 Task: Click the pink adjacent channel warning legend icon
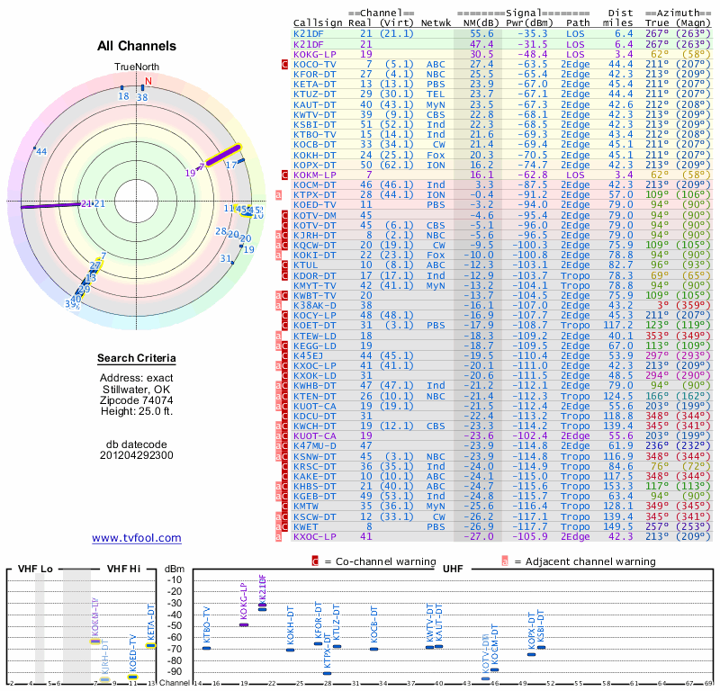pos(504,561)
